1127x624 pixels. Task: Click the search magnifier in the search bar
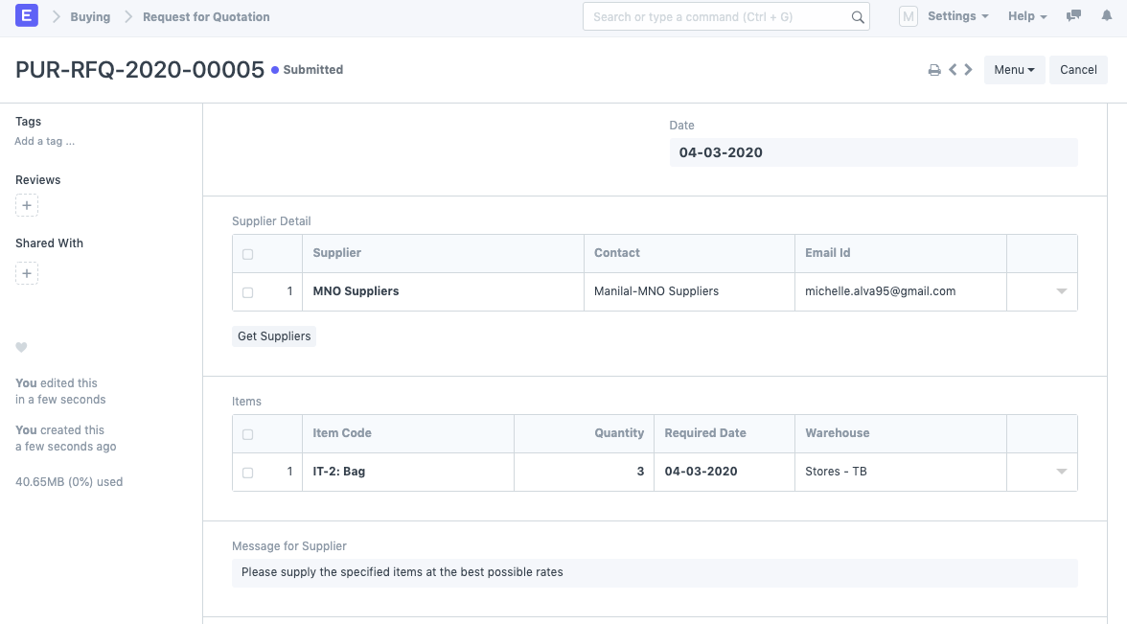point(858,16)
